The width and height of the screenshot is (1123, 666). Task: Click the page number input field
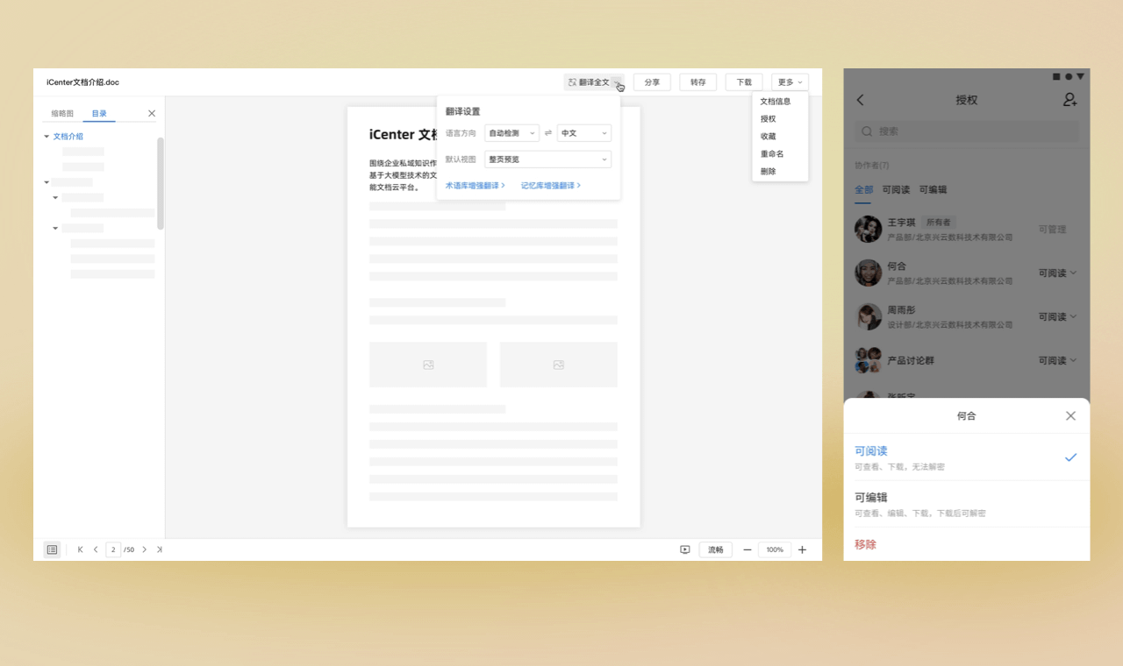pyautogui.click(x=113, y=549)
